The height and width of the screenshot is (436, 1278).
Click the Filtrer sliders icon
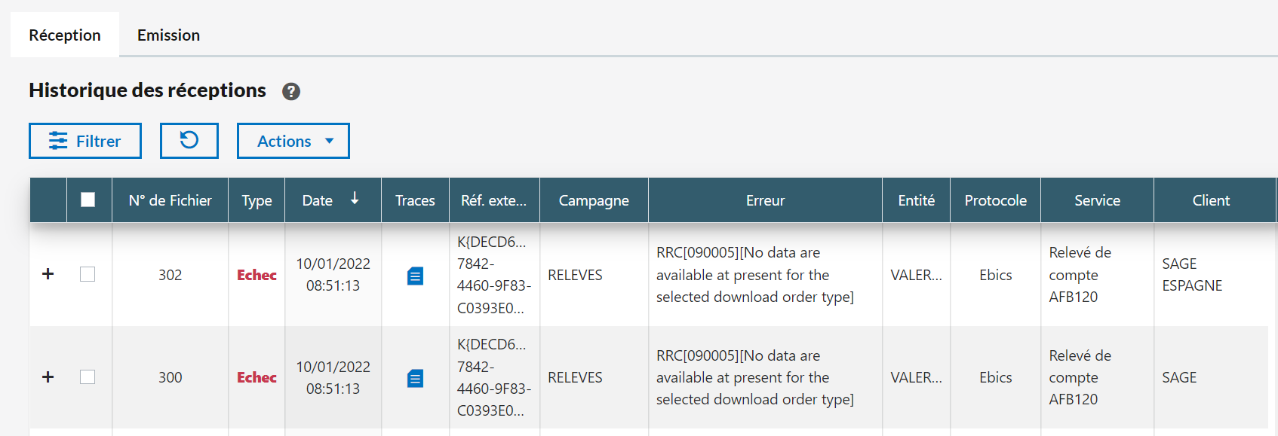coord(58,141)
